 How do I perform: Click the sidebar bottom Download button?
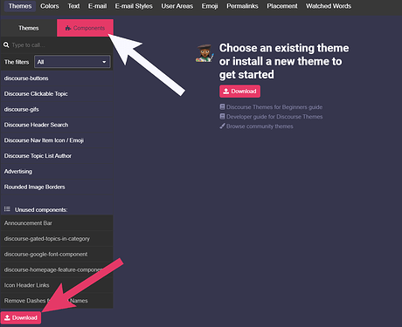21,317
